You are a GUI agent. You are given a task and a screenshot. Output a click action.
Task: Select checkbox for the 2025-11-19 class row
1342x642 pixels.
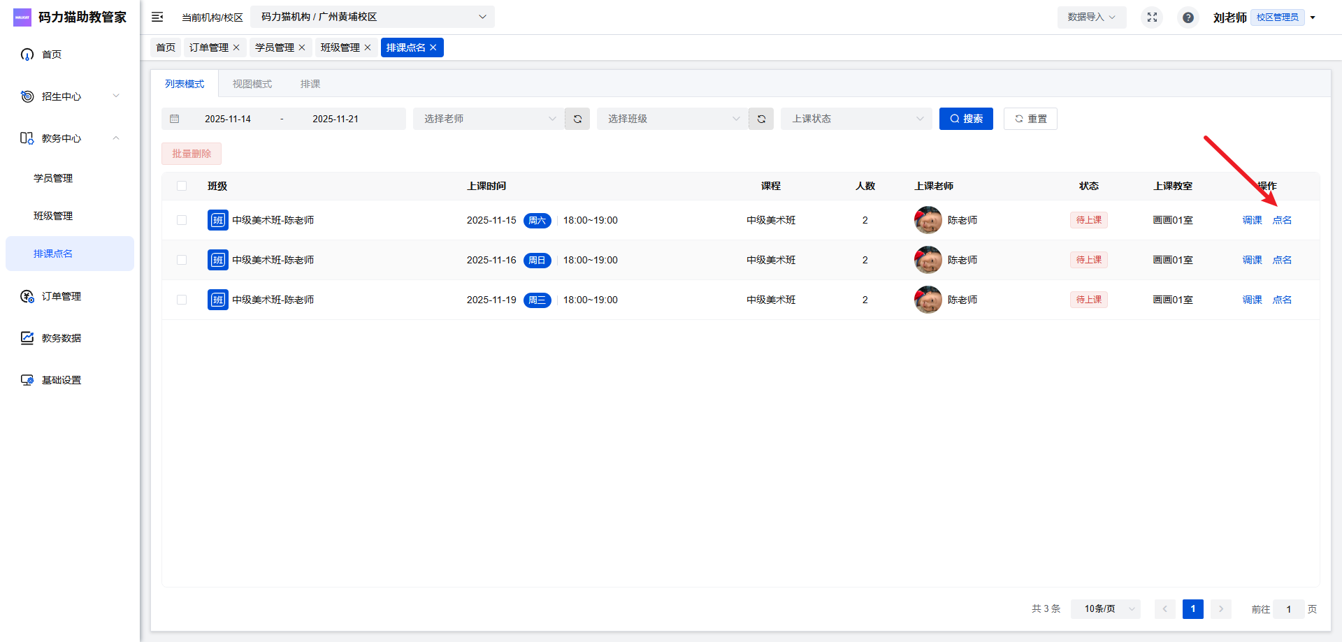click(182, 300)
